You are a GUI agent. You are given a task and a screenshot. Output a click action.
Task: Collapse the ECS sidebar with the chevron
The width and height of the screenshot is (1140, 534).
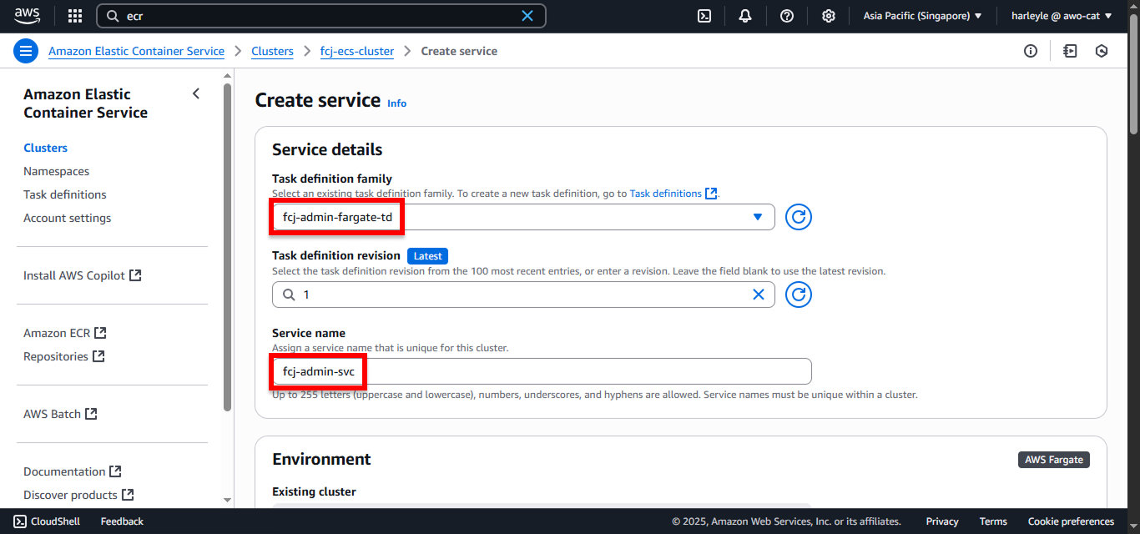pyautogui.click(x=196, y=93)
